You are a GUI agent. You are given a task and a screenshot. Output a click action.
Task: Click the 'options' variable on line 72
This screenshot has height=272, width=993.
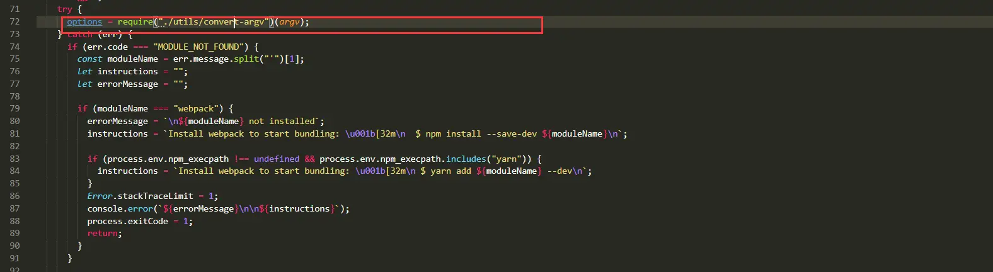[84, 21]
